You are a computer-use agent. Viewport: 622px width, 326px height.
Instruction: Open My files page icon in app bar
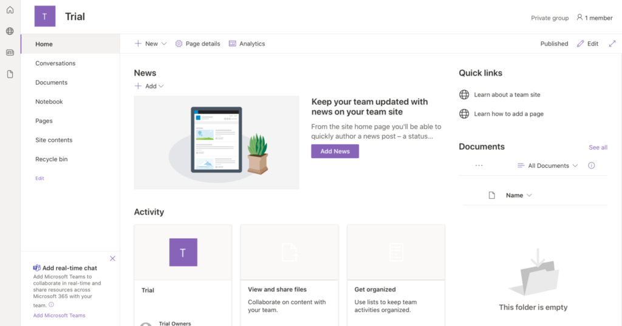click(10, 74)
